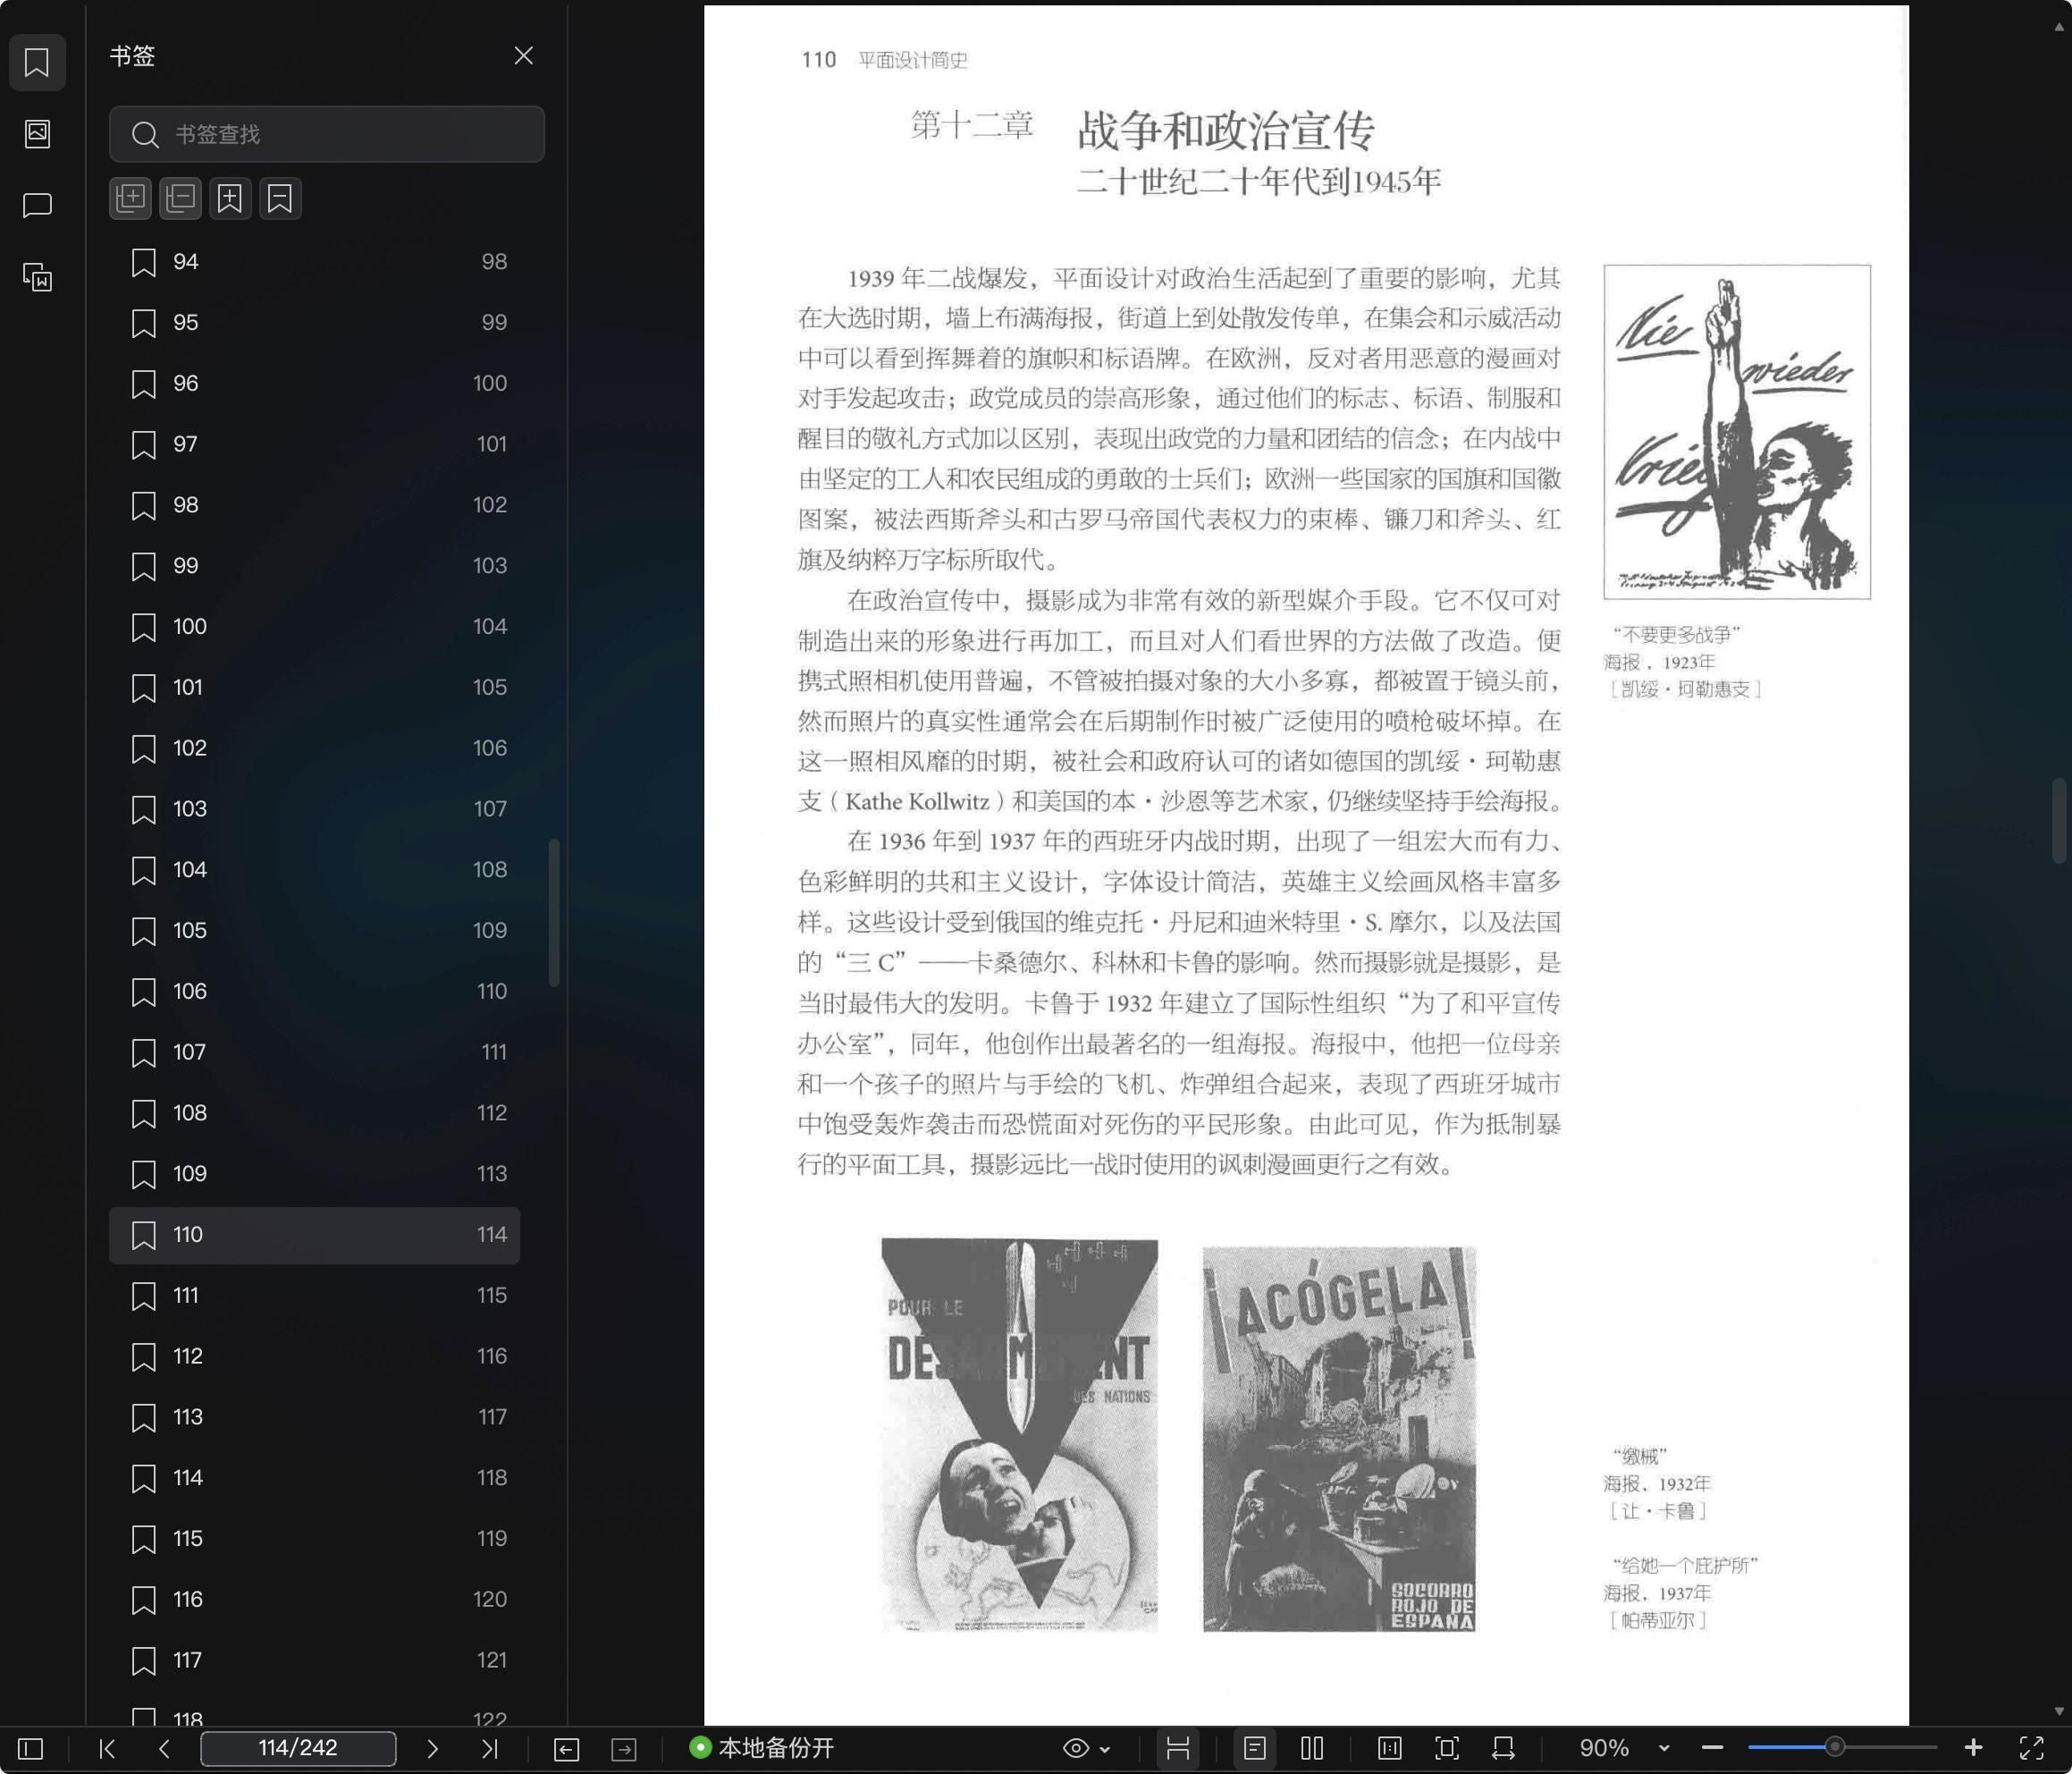The image size is (2072, 1774).
Task: Select bookmark 104 for page 108
Action: pyautogui.click(x=315, y=871)
